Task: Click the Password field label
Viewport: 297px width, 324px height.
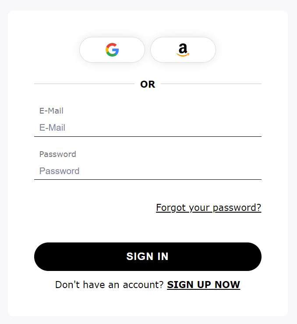Action: tap(57, 154)
